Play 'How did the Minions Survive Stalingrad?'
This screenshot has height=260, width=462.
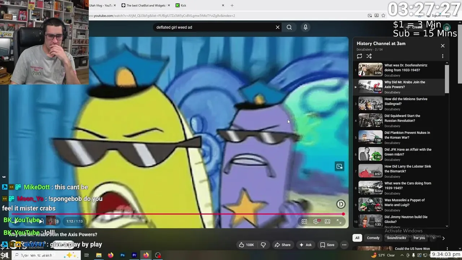click(399, 104)
